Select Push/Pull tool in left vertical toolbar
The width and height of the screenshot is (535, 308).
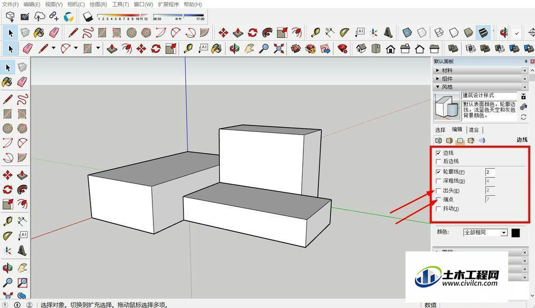pyautogui.click(x=22, y=175)
